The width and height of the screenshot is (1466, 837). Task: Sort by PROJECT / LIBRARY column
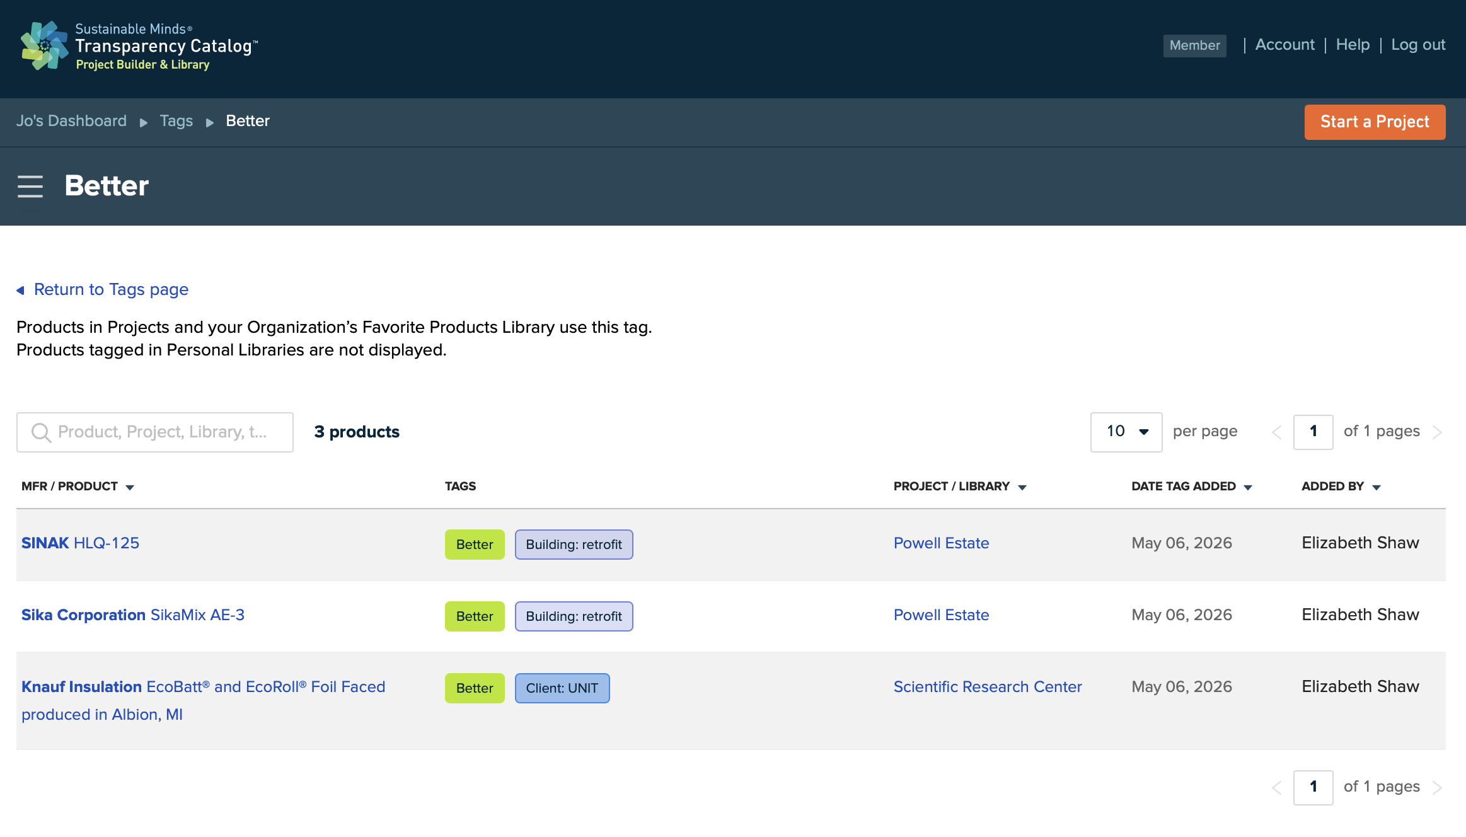[x=960, y=487]
